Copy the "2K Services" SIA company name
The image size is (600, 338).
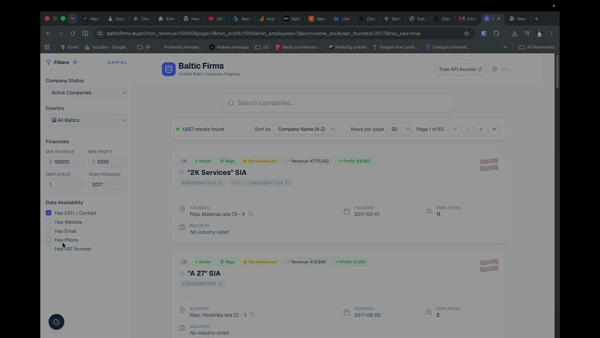(x=182, y=173)
